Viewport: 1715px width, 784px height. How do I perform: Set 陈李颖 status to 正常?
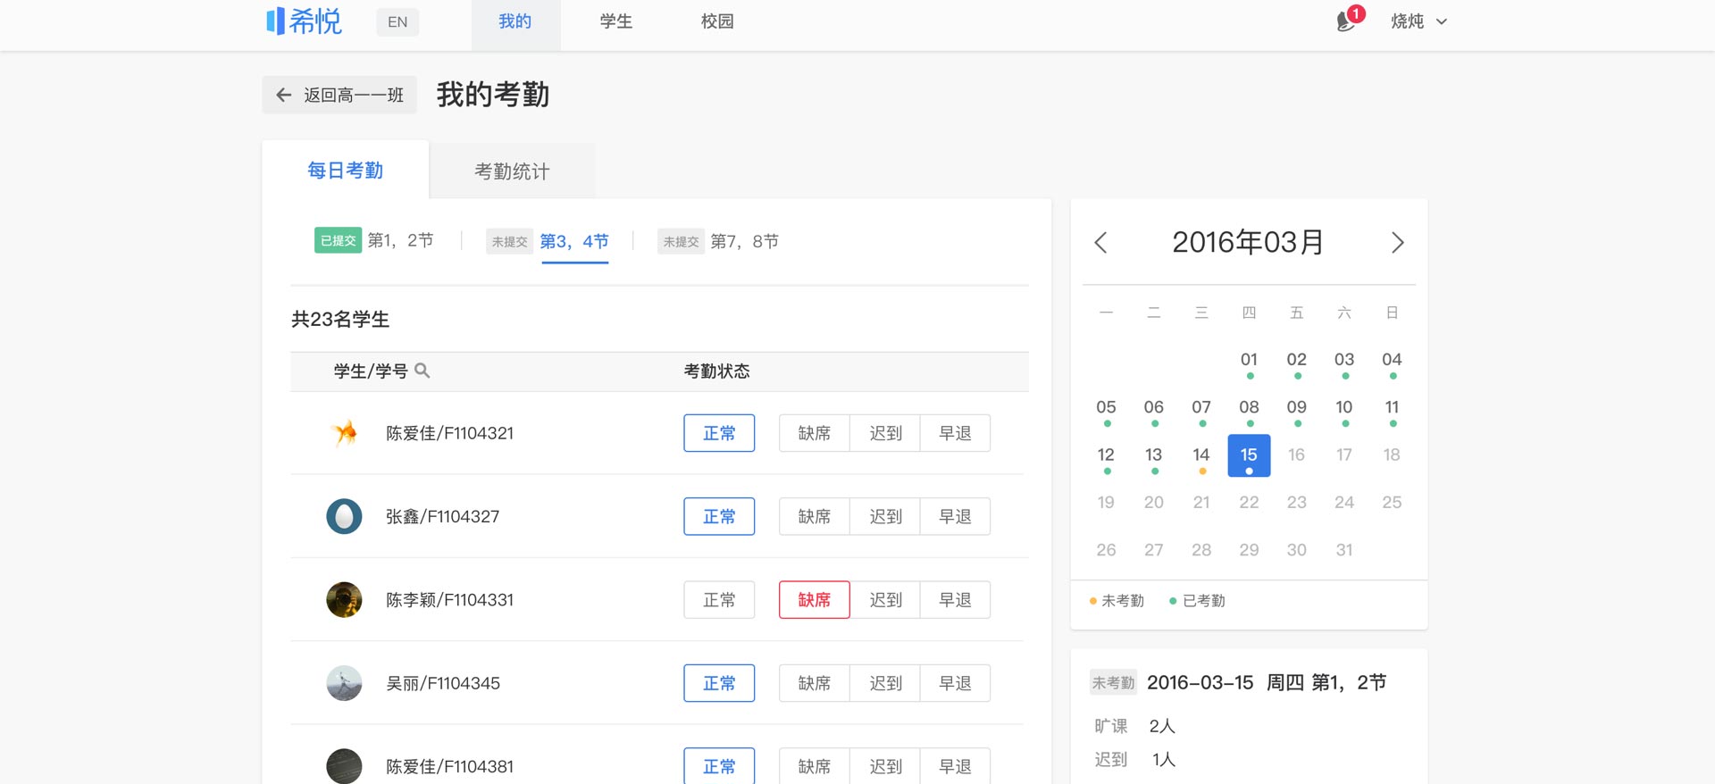(x=719, y=600)
